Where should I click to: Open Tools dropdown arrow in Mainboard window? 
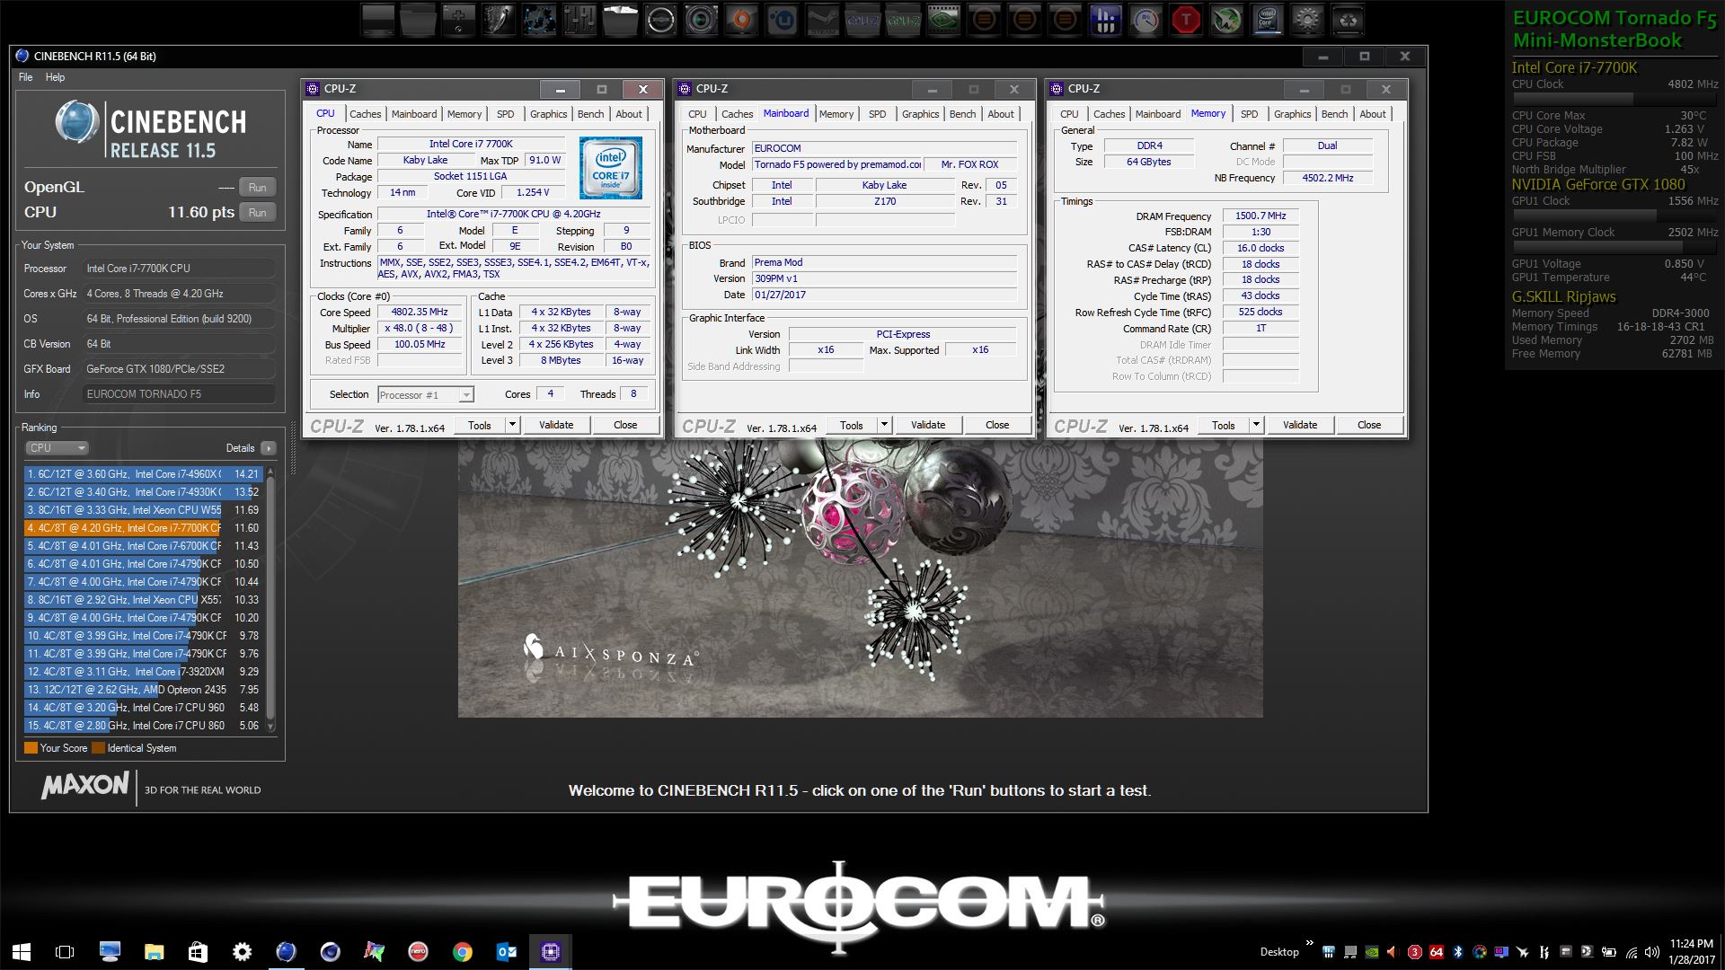point(884,425)
